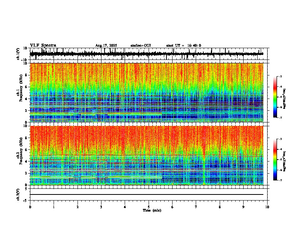Screen dimensions: 301x232
Task: Click the ch.2 colorbar's log PSD label
Action: [x=285, y=161]
